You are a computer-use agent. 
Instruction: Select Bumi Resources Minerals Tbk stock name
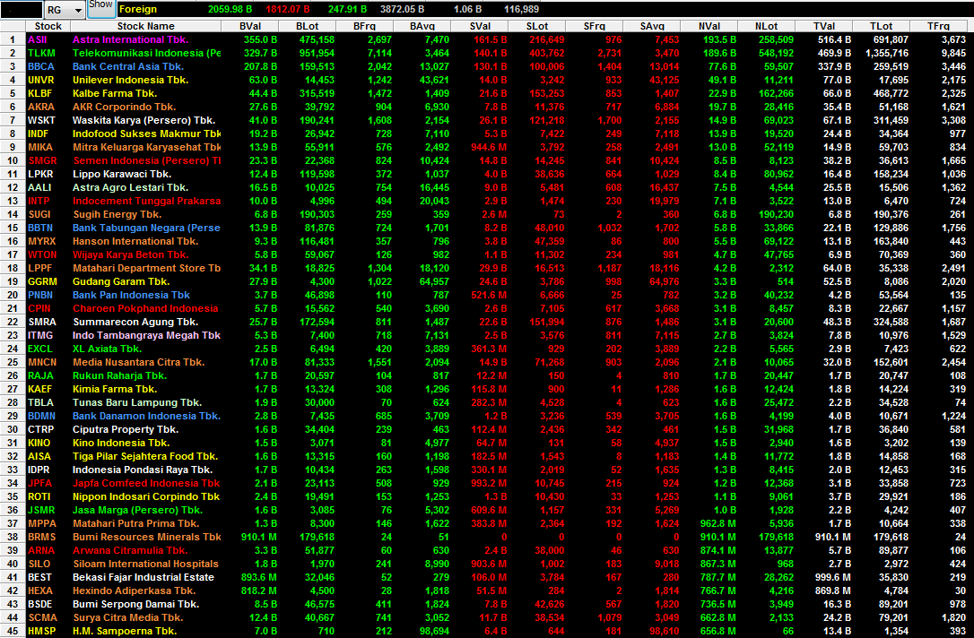coord(146,538)
